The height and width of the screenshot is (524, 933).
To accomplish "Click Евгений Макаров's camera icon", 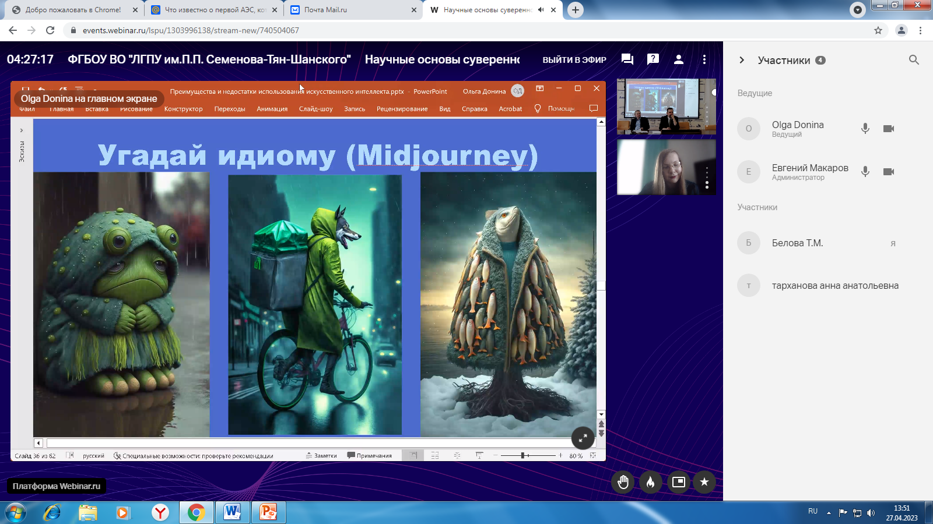I will pos(889,172).
